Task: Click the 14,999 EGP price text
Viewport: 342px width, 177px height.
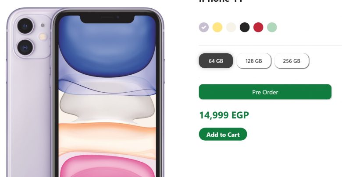Action: point(224,115)
